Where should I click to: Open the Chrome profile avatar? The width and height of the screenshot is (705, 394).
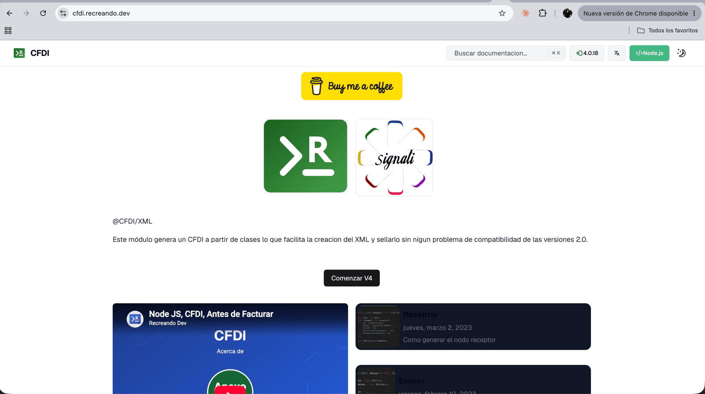click(x=568, y=13)
